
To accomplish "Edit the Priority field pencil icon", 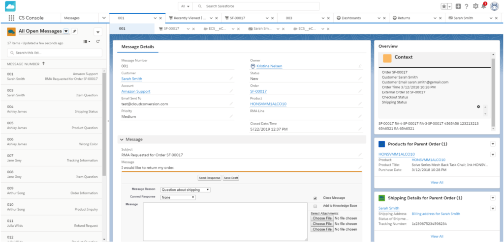I will [x=231, y=116].
